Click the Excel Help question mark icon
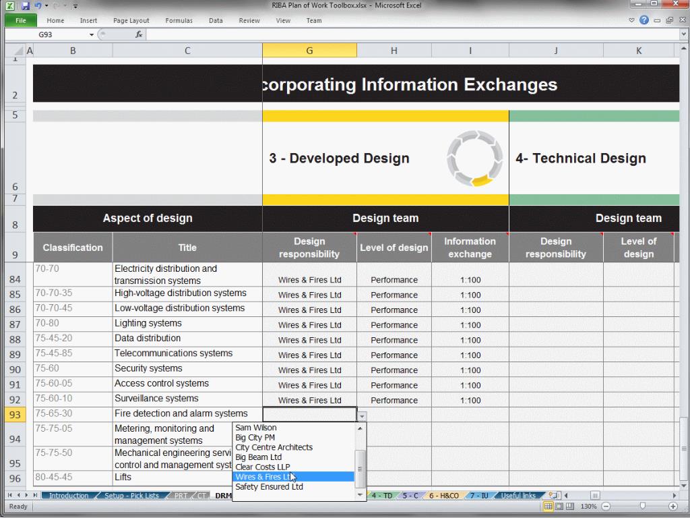The width and height of the screenshot is (690, 518). 644,20
